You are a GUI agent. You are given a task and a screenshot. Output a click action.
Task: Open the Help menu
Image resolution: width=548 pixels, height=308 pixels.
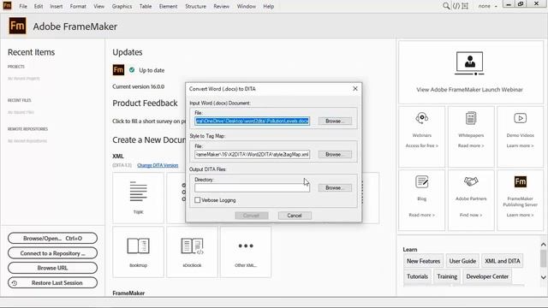(268, 6)
